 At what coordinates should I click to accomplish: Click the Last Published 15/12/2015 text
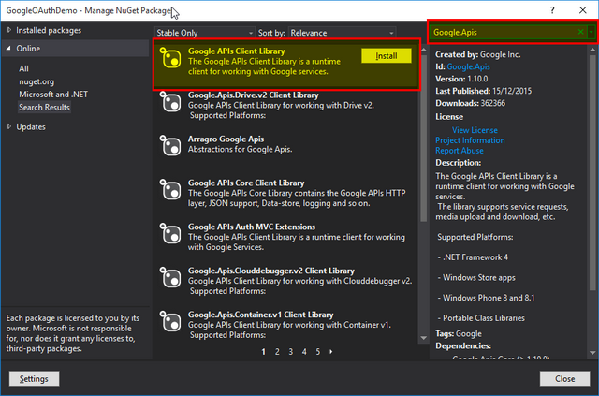click(x=483, y=91)
